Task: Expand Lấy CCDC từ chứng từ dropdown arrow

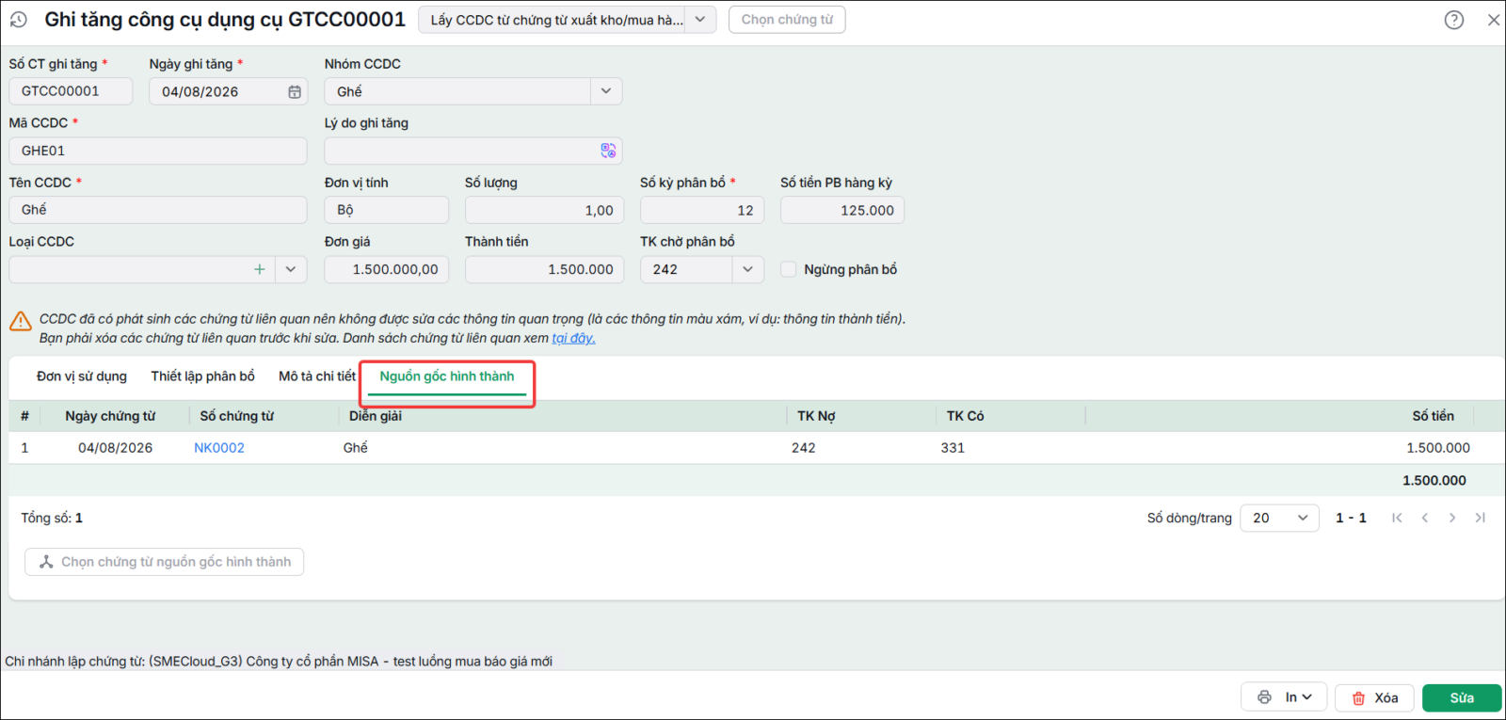Action: click(x=700, y=20)
